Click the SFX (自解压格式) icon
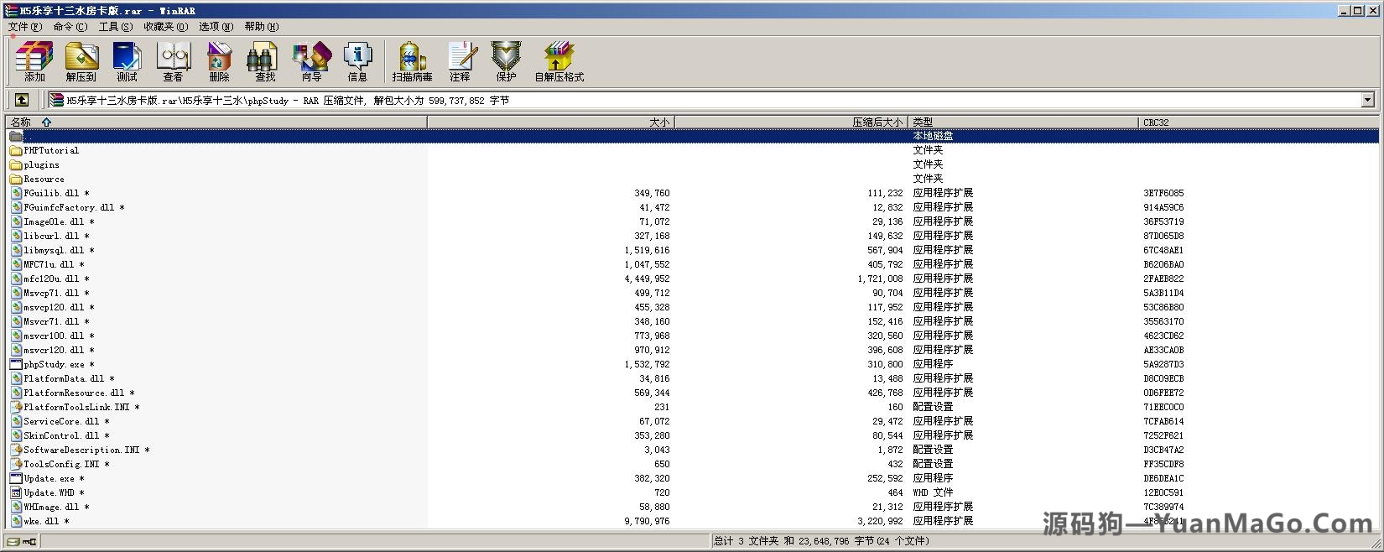 click(x=559, y=61)
